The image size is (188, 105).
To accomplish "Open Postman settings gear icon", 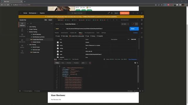I will coord(112,13).
